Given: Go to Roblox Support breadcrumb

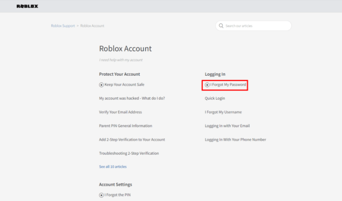Looking at the screenshot, I should tap(63, 26).
